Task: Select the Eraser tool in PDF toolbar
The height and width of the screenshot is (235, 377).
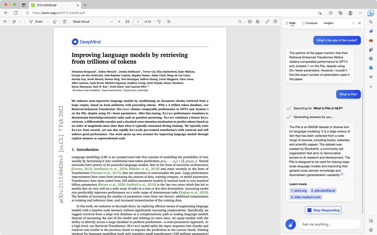Action: [55, 22]
